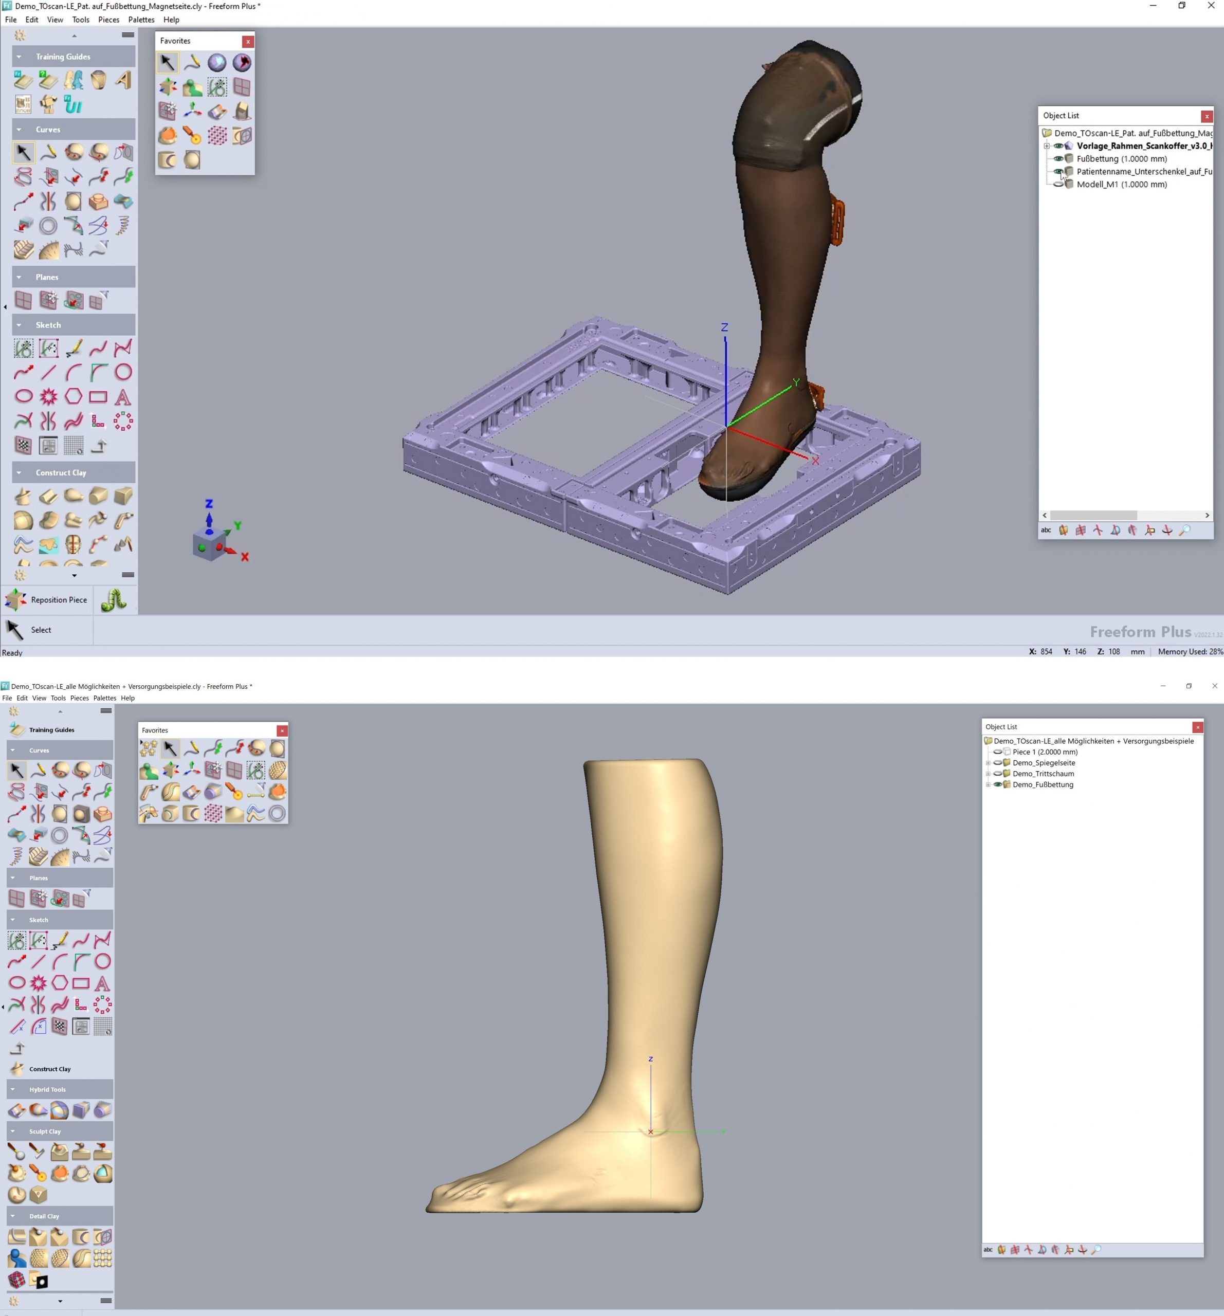Click the magnifier icon in lower Object List
Screen dimensions: 1224x1316
click(x=1096, y=1250)
